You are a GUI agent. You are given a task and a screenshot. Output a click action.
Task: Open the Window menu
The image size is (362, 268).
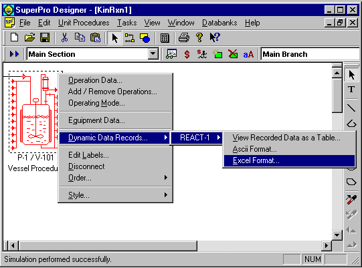[x=181, y=23]
